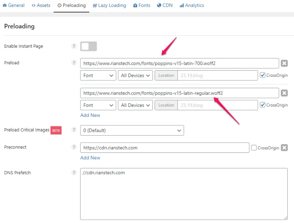The image size is (294, 223).
Task: Click the DNS Prefetch text area
Action: [x=184, y=194]
